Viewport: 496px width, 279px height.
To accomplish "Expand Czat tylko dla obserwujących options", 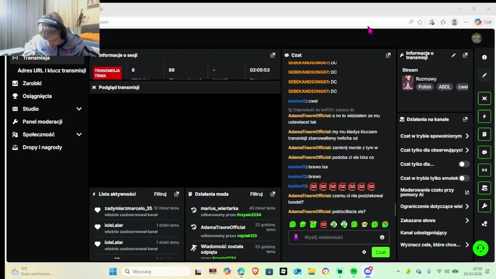I will (435, 150).
